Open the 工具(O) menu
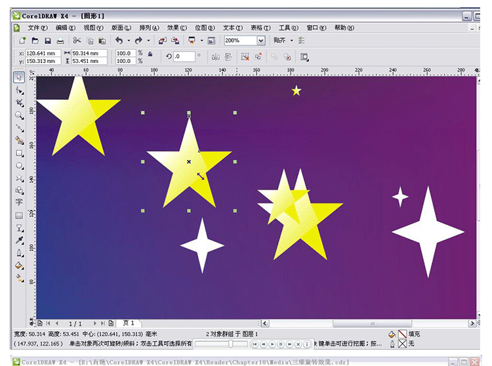This screenshot has height=366, width=492. point(289,28)
